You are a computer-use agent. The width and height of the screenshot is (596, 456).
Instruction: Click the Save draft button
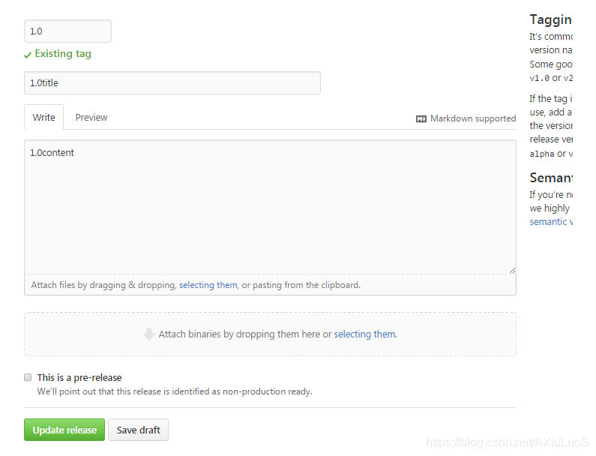coord(139,430)
